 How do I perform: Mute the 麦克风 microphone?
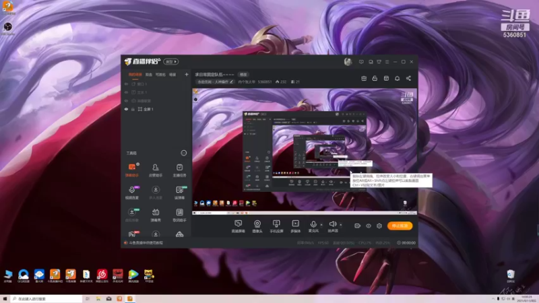point(313,226)
